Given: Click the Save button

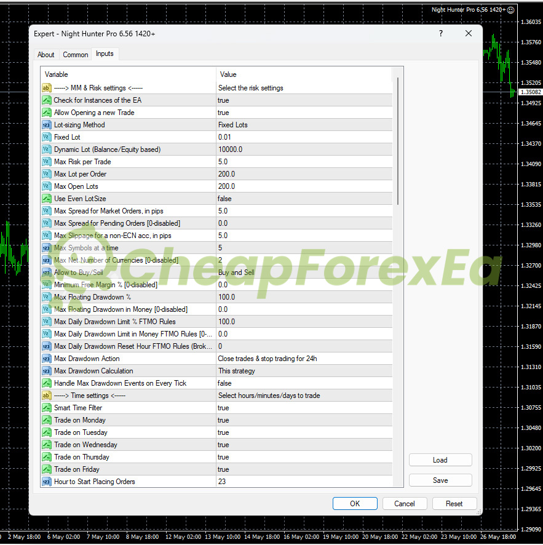Looking at the screenshot, I should pyautogui.click(x=440, y=480).
